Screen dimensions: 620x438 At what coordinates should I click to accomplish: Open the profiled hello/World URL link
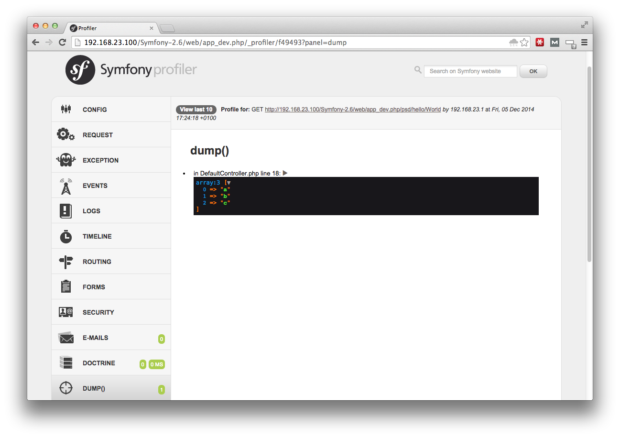[353, 109]
